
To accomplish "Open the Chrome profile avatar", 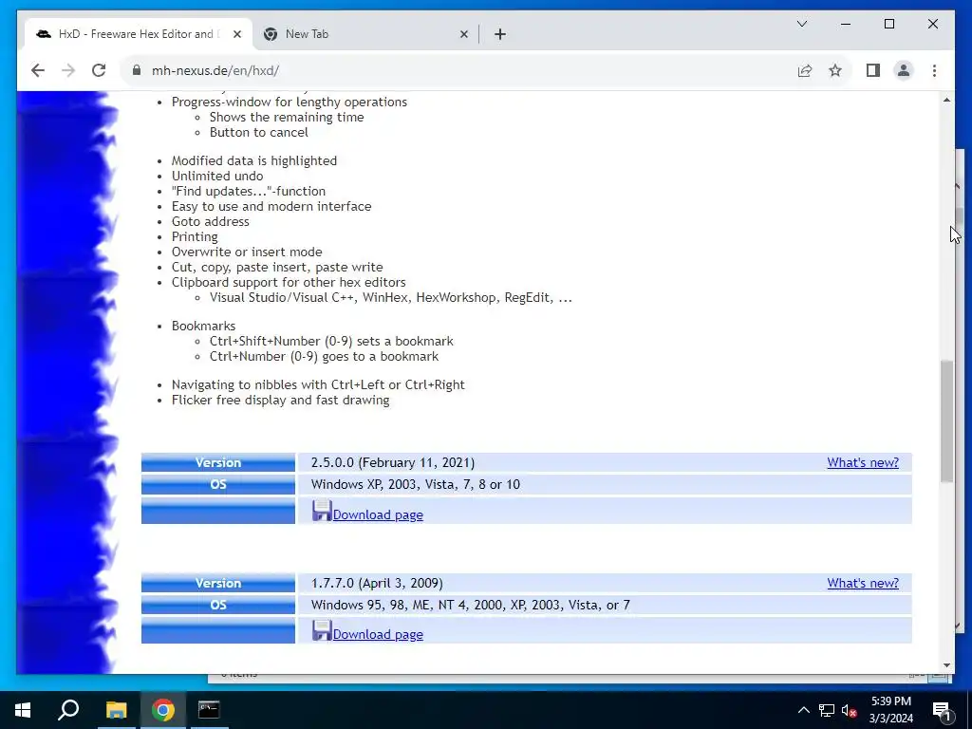I will 904,70.
